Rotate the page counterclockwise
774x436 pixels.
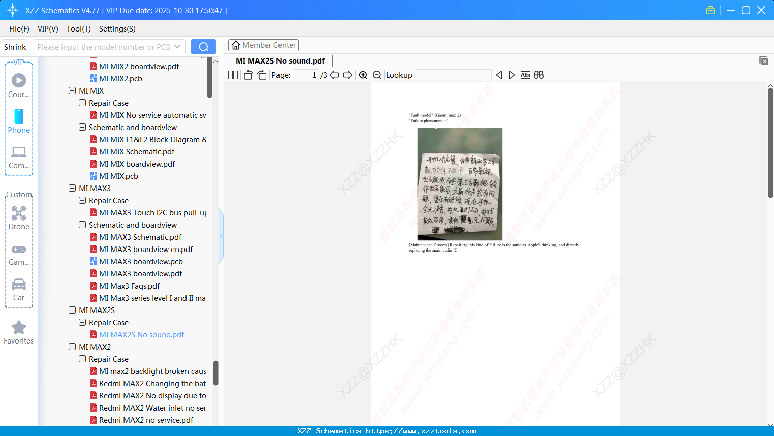click(248, 75)
